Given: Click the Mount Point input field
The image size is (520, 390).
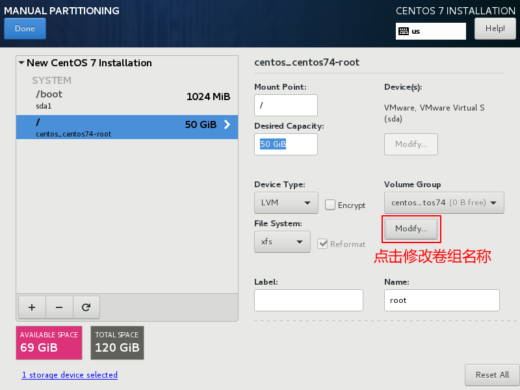Looking at the screenshot, I should (286, 105).
